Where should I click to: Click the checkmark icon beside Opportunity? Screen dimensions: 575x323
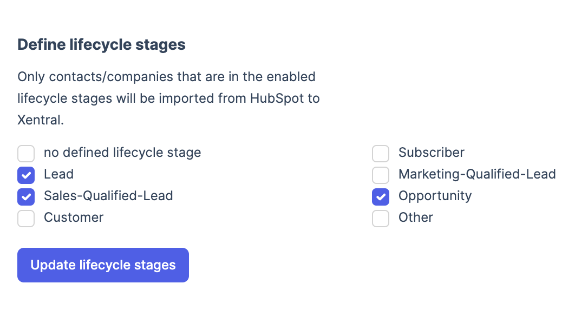coord(381,197)
